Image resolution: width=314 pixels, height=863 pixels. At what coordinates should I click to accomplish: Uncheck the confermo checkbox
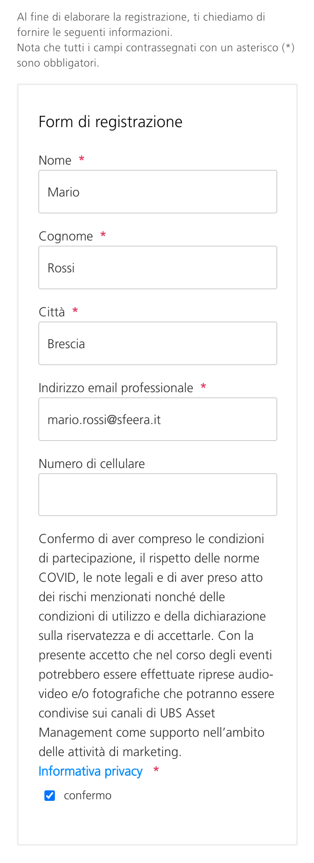tap(50, 795)
